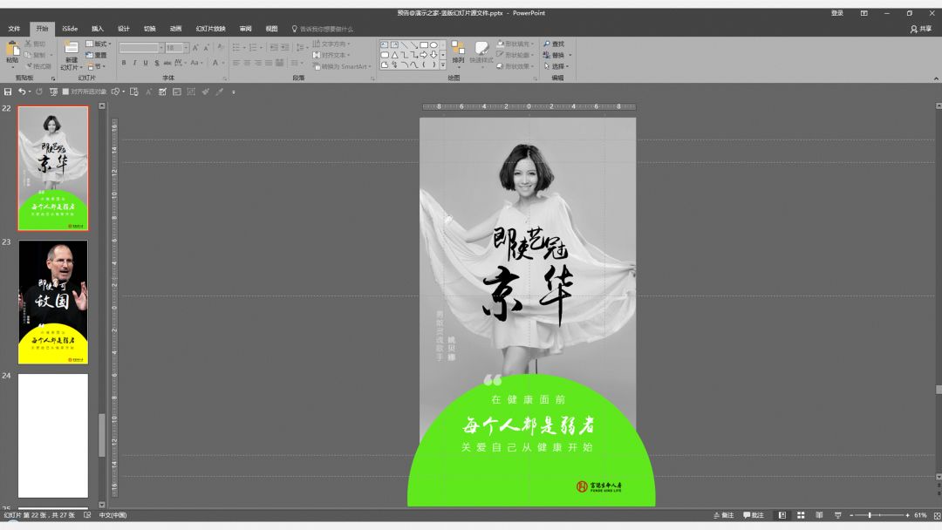The image size is (942, 530).
Task: Open Shape Fill (形状填充) dropdown
Action: point(515,44)
